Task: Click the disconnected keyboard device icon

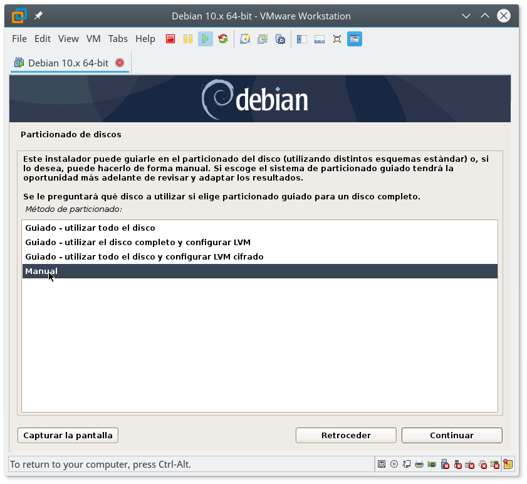Action: (470, 465)
